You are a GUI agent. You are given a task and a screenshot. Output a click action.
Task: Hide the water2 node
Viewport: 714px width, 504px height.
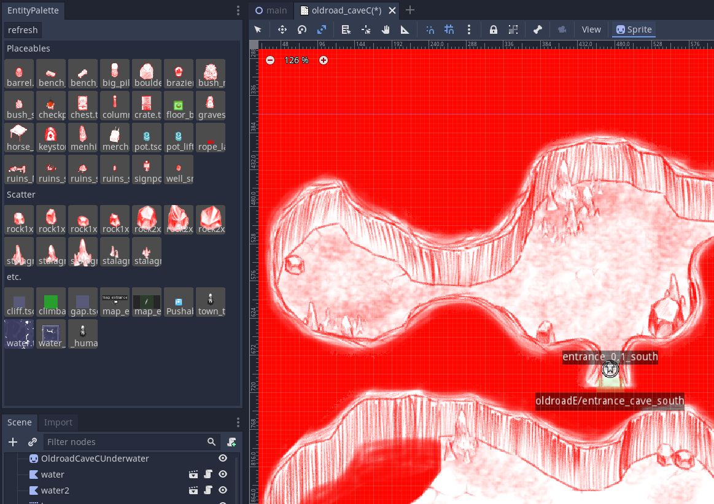tap(223, 490)
